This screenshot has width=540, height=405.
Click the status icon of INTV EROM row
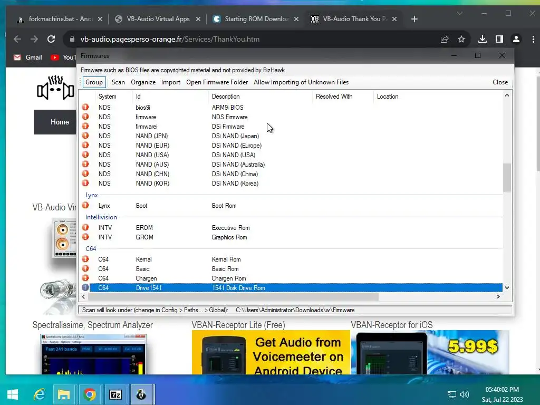[85, 227]
